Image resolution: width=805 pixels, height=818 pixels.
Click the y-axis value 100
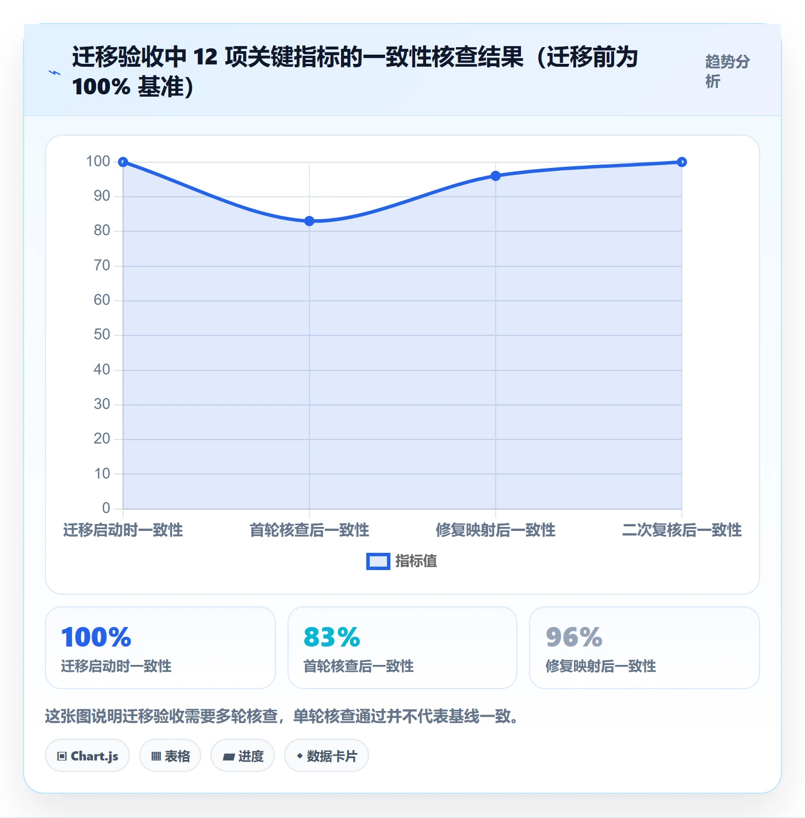[98, 162]
